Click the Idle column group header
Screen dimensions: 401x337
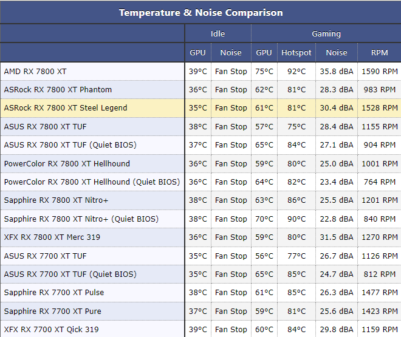(x=218, y=34)
